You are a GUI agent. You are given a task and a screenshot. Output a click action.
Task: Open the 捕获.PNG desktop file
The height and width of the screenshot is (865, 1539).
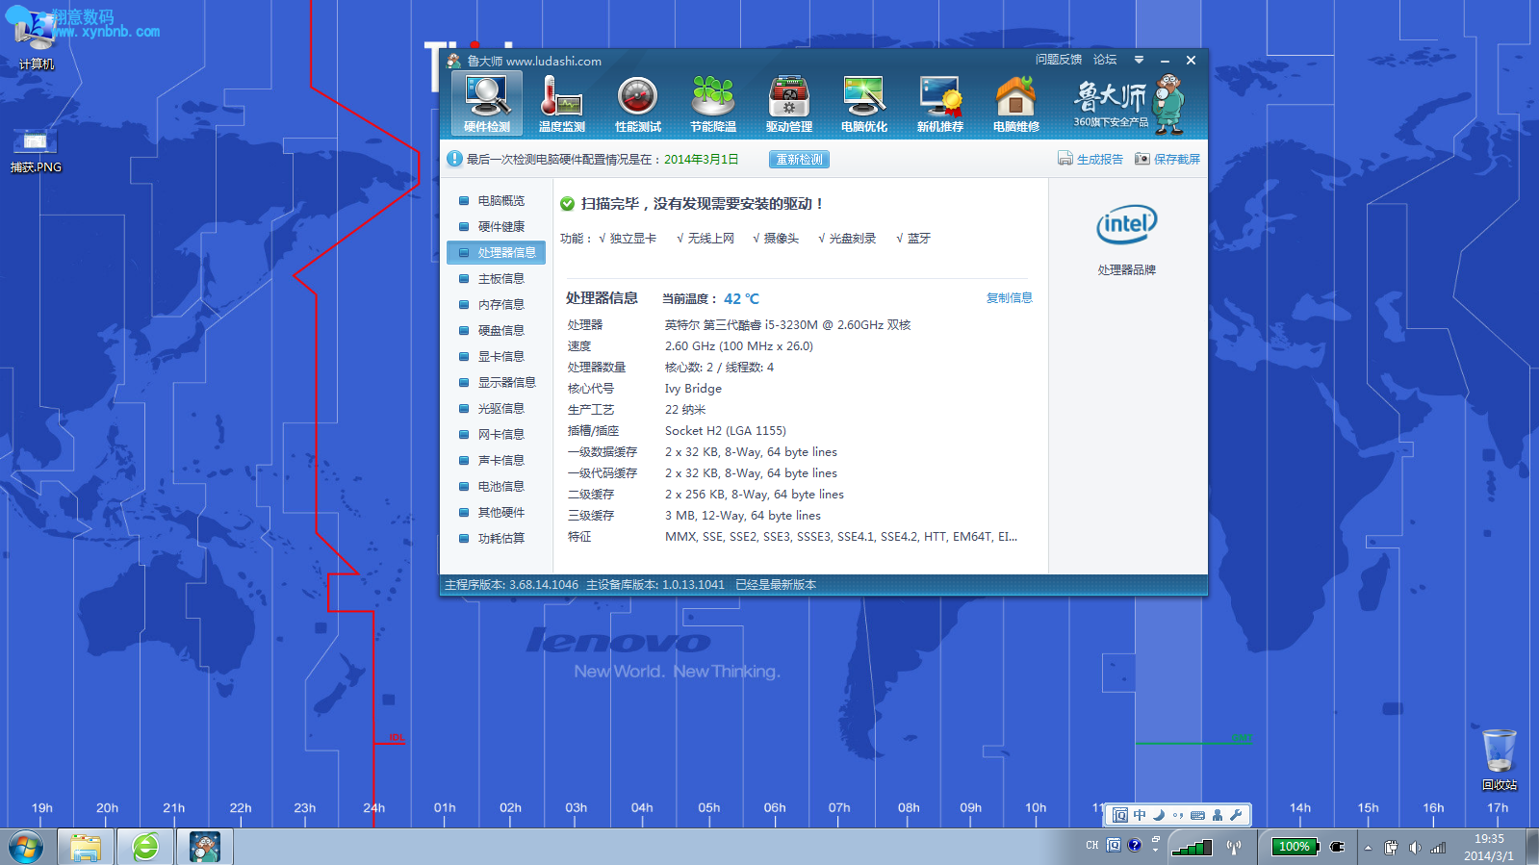click(x=36, y=150)
